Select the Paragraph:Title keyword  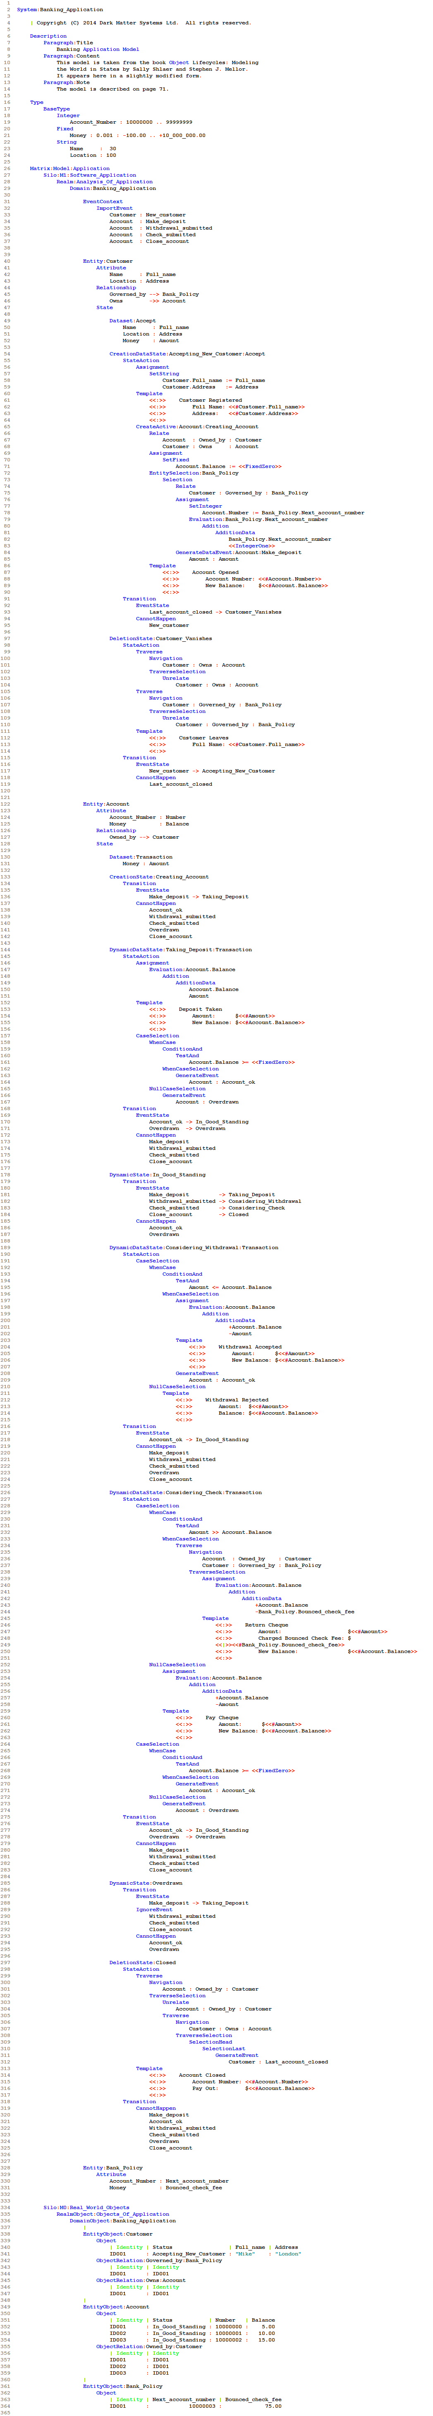tap(68, 42)
